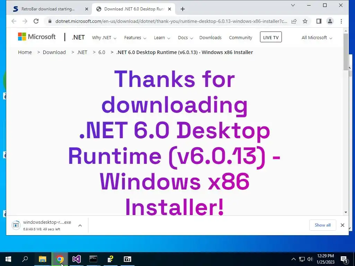Click the Microsoft logo
Image resolution: width=355 pixels, height=266 pixels.
point(37,37)
